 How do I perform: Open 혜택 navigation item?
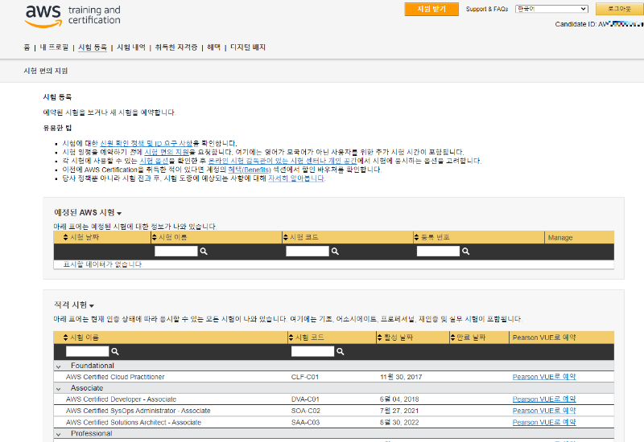(x=213, y=47)
